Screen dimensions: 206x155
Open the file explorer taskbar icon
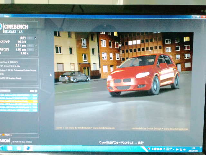[x=10, y=148]
